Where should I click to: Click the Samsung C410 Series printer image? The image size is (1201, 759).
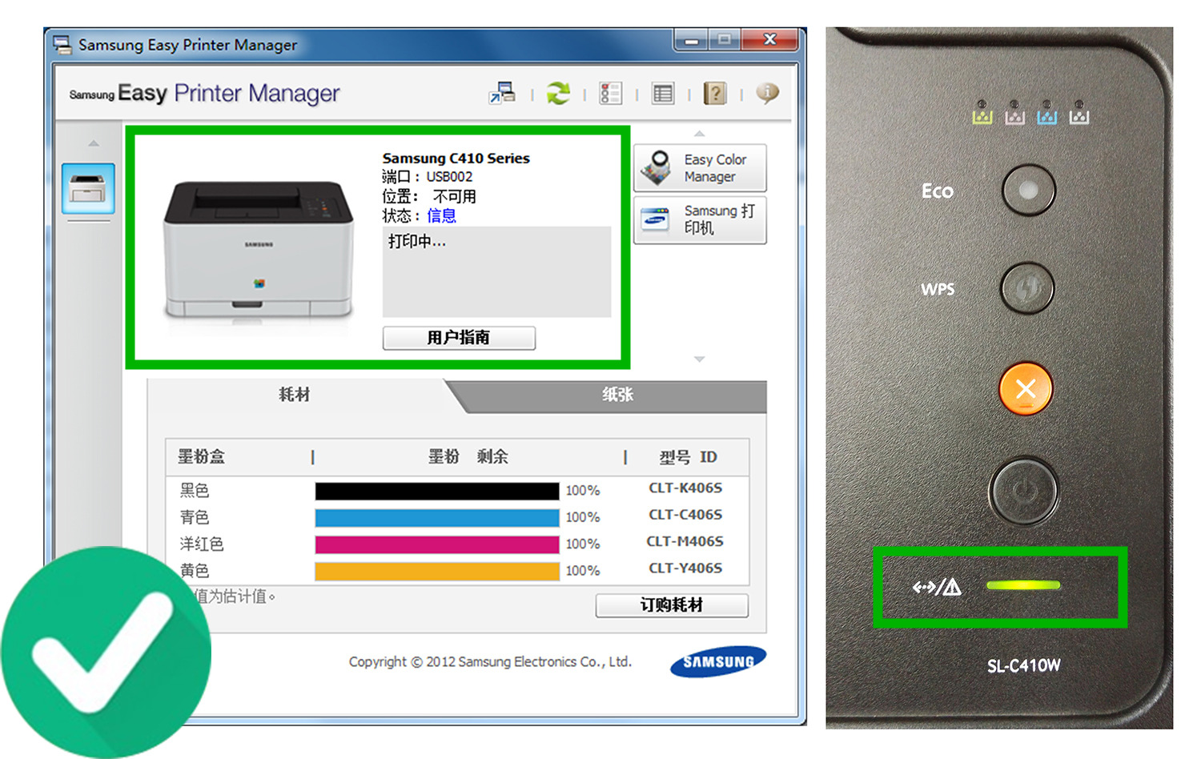259,251
